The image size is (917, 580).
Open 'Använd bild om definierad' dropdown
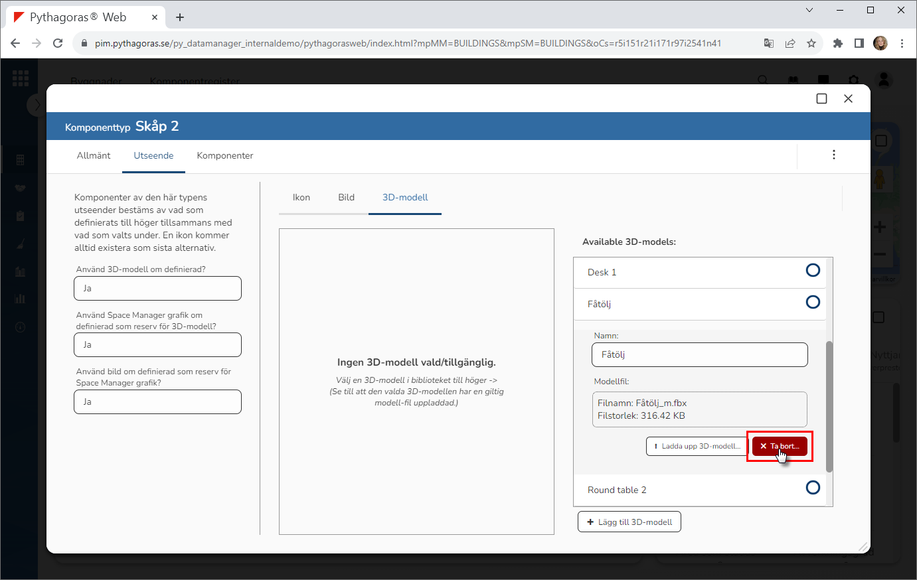157,402
